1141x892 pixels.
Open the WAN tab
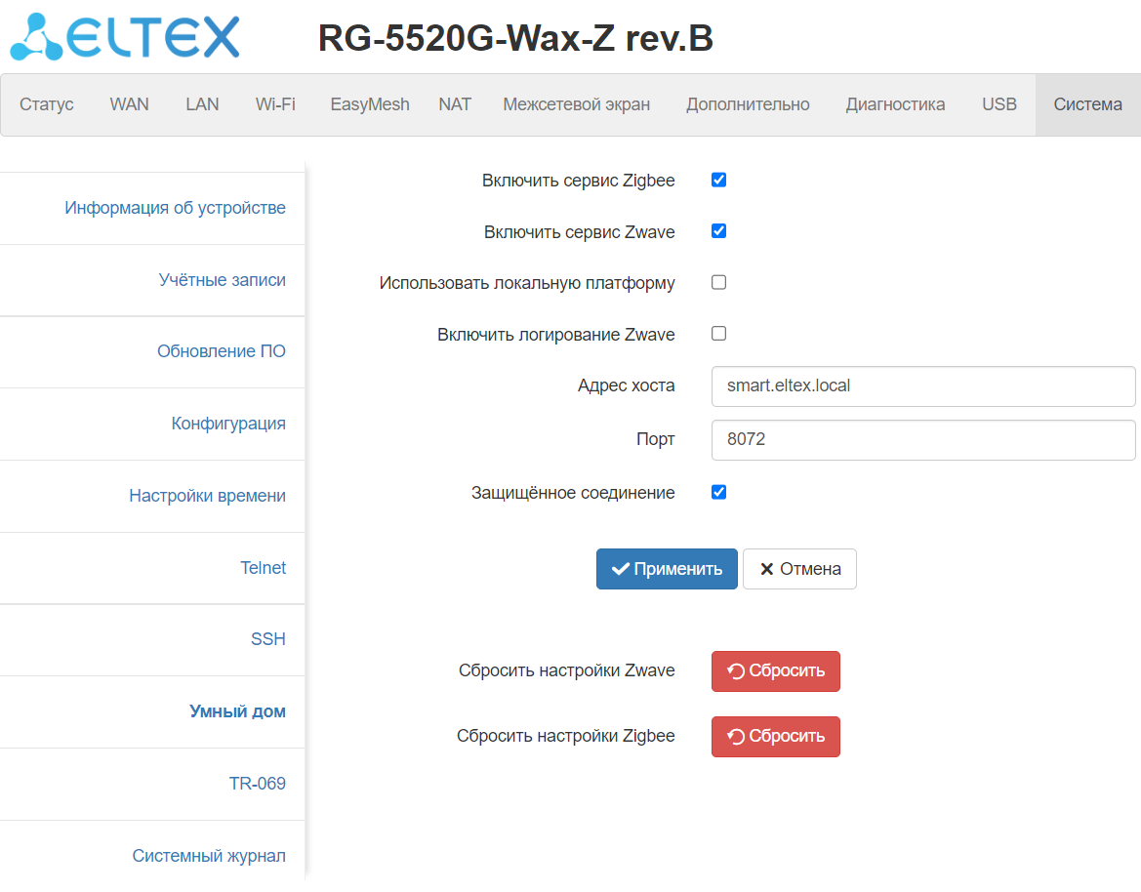pos(130,104)
